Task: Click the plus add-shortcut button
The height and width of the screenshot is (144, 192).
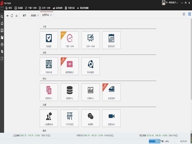Action: (83, 8)
